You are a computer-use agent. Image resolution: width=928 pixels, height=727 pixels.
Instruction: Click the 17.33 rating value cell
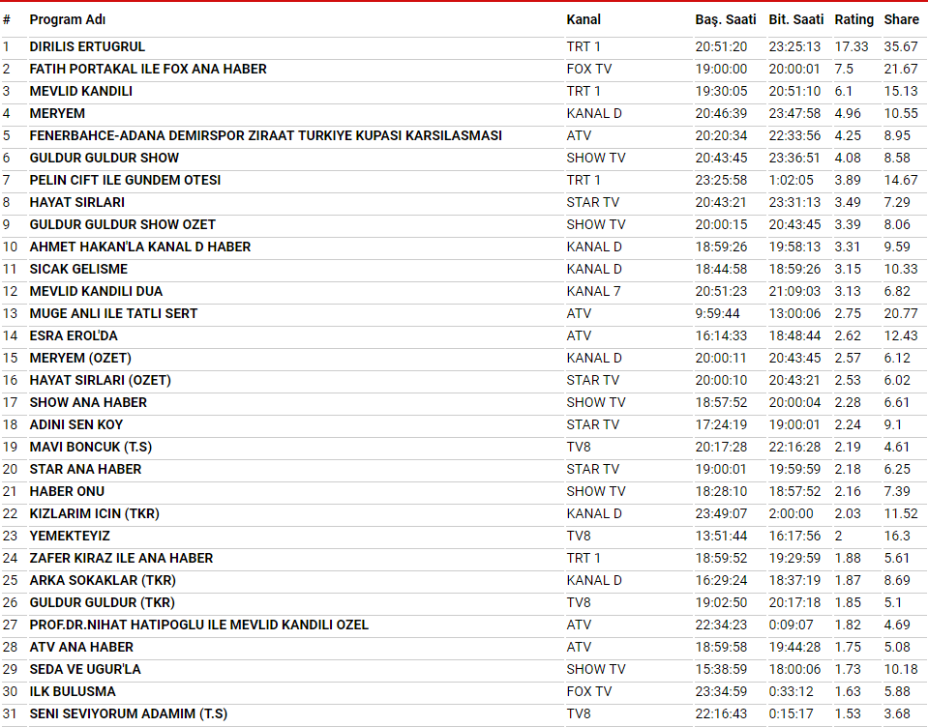852,46
